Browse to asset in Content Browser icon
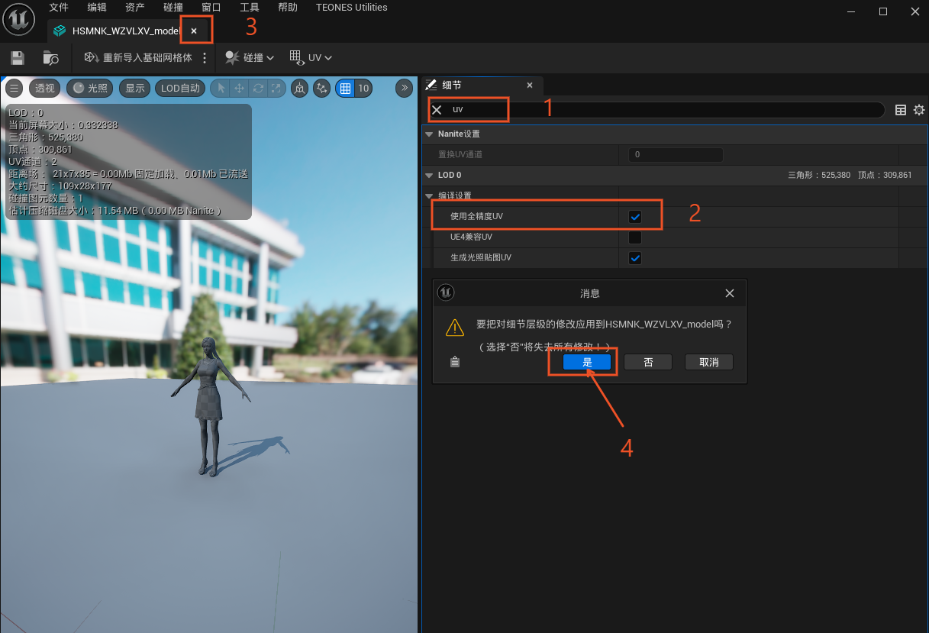Viewport: 929px width, 633px height. tap(50, 58)
